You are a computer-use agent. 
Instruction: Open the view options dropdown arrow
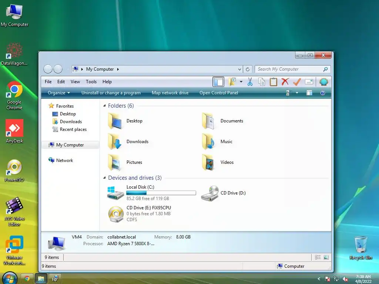(x=297, y=93)
